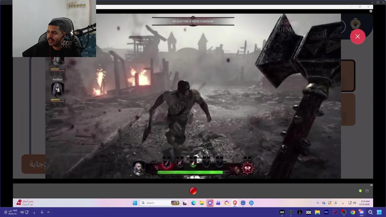Screen dimensions: 386x217
Task: Click the outer taskbar date and time
Action: point(13,212)
